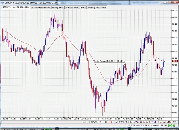The height and width of the screenshot is (130, 179).
Task: Toggle the grid lines icon in toolbar
Action: [121, 122]
